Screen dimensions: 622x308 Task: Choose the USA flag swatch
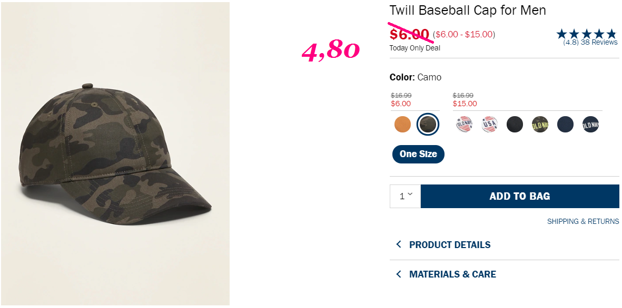pyautogui.click(x=490, y=125)
